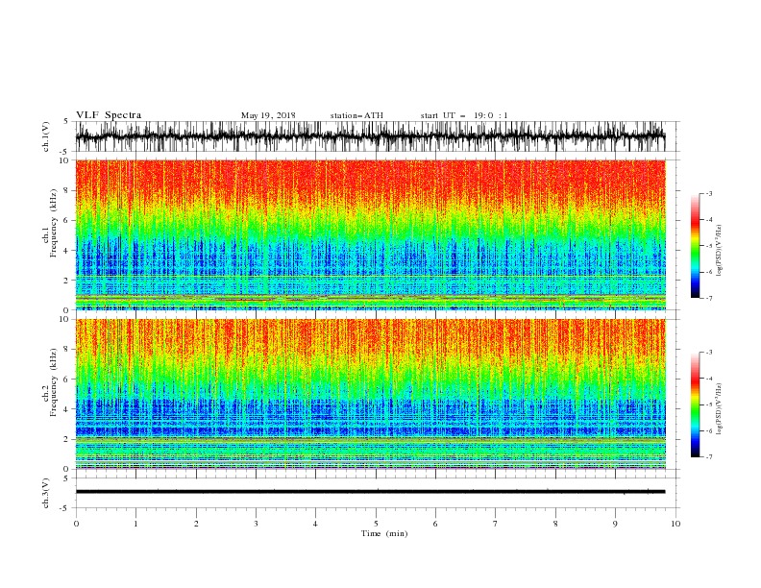Click the "-3" tick on ch.1 colorbar
Image resolution: width=761 pixels, height=588 pixels.
708,193
